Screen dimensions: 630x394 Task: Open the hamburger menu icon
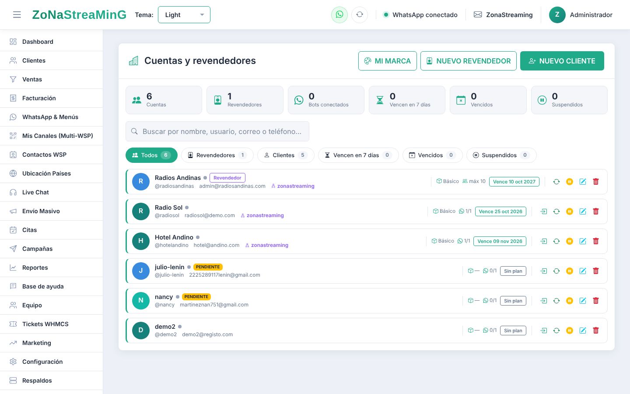click(17, 15)
